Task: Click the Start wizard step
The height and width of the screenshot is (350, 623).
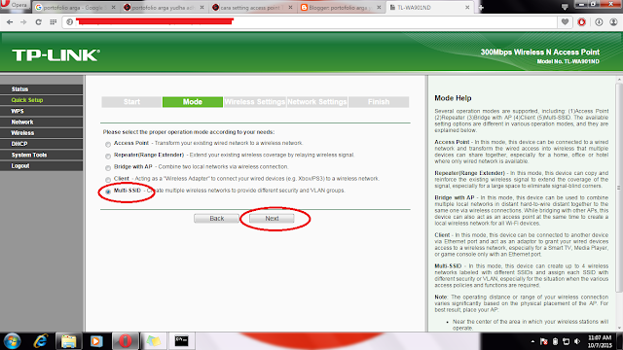Action: (131, 102)
